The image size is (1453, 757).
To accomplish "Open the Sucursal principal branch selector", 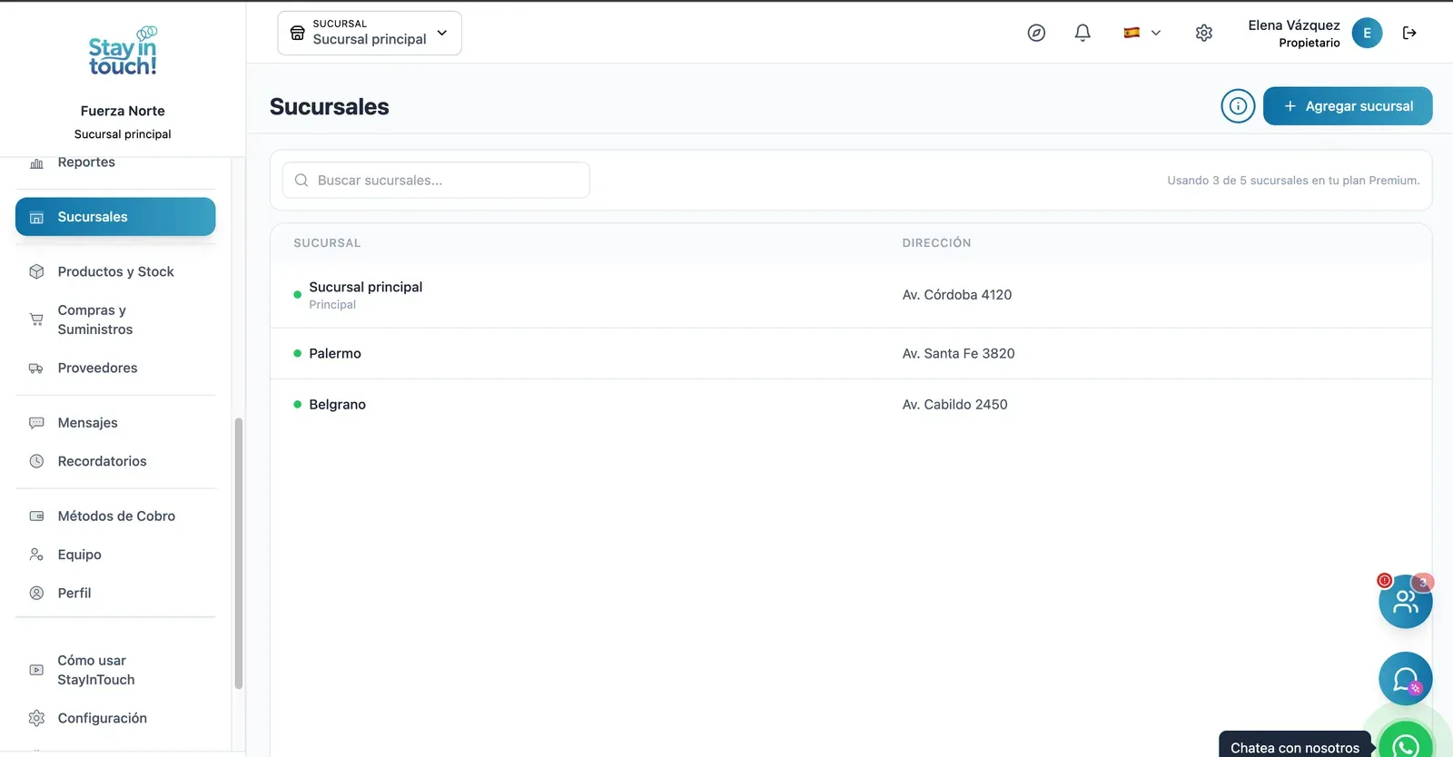I will (370, 33).
